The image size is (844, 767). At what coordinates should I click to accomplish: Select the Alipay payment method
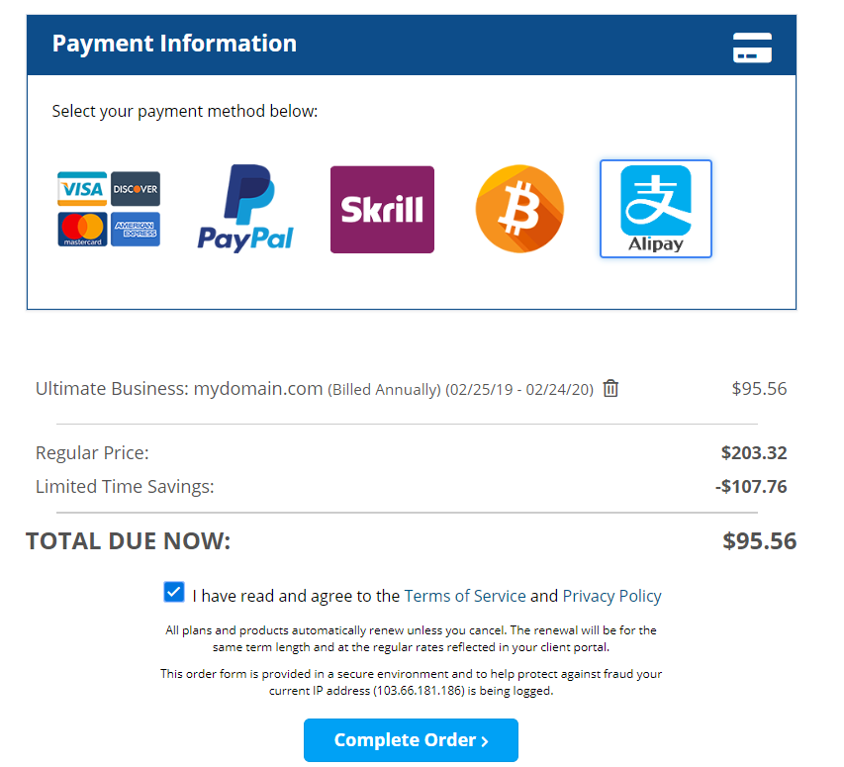[655, 209]
